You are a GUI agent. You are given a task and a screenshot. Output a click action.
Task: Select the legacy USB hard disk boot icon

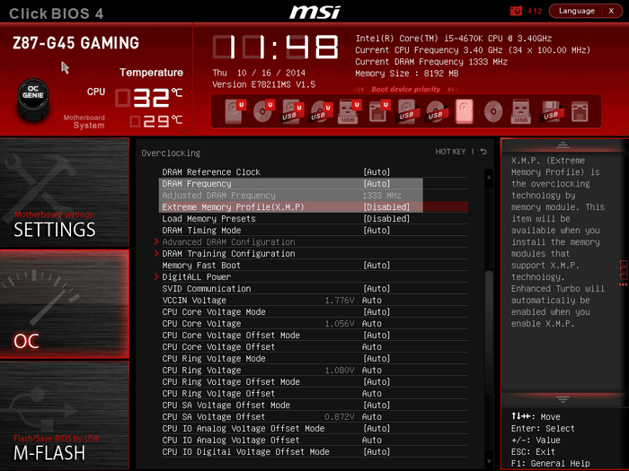407,111
